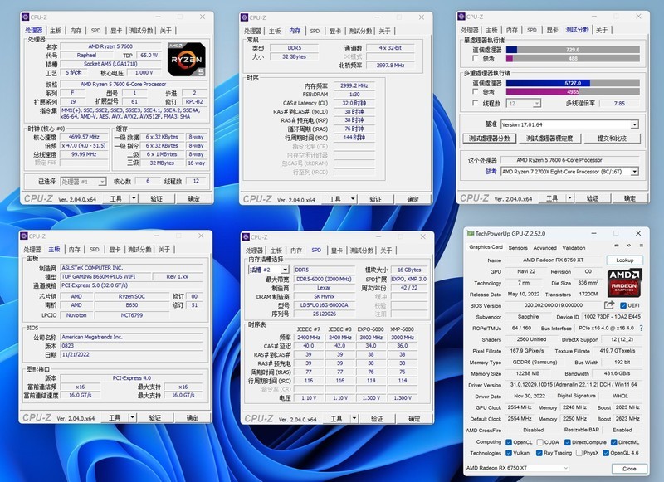This screenshot has height=482, width=664.
Task: Click the BIOS export icon next to BIOS Version
Action: click(610, 304)
